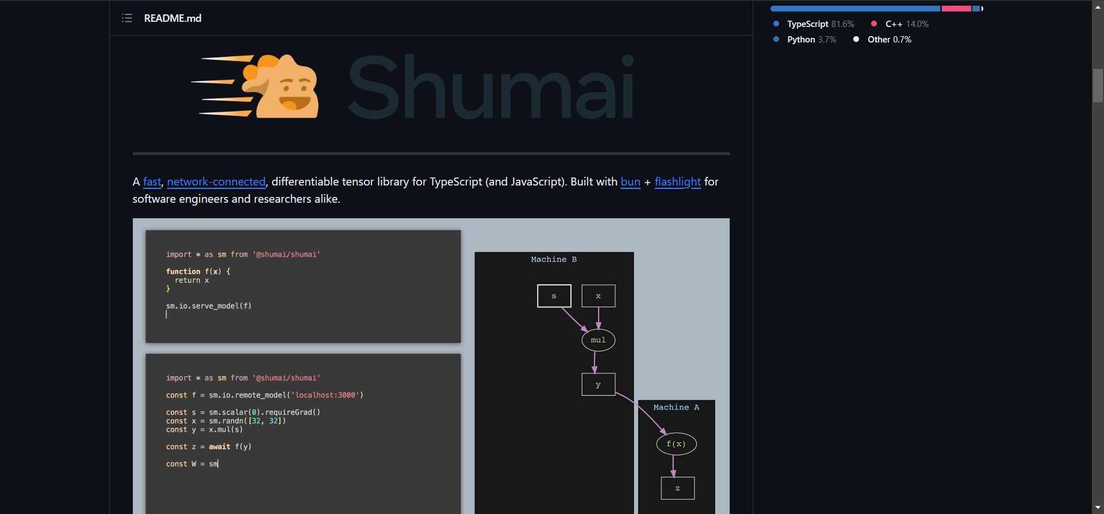This screenshot has width=1104, height=514.
Task: Click the 's' box in Machine B
Action: pos(554,296)
